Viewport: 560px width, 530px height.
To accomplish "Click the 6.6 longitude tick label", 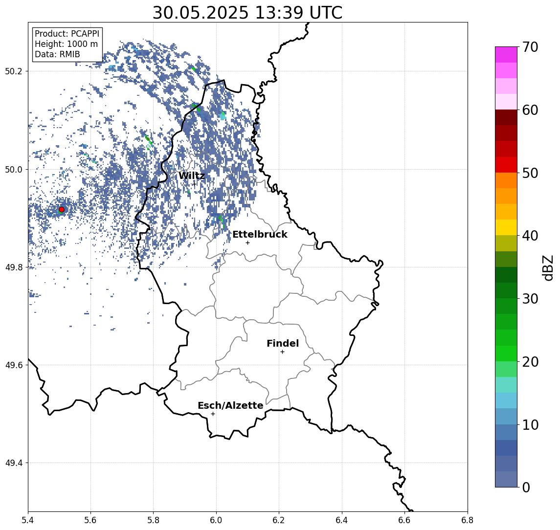I will [x=404, y=520].
